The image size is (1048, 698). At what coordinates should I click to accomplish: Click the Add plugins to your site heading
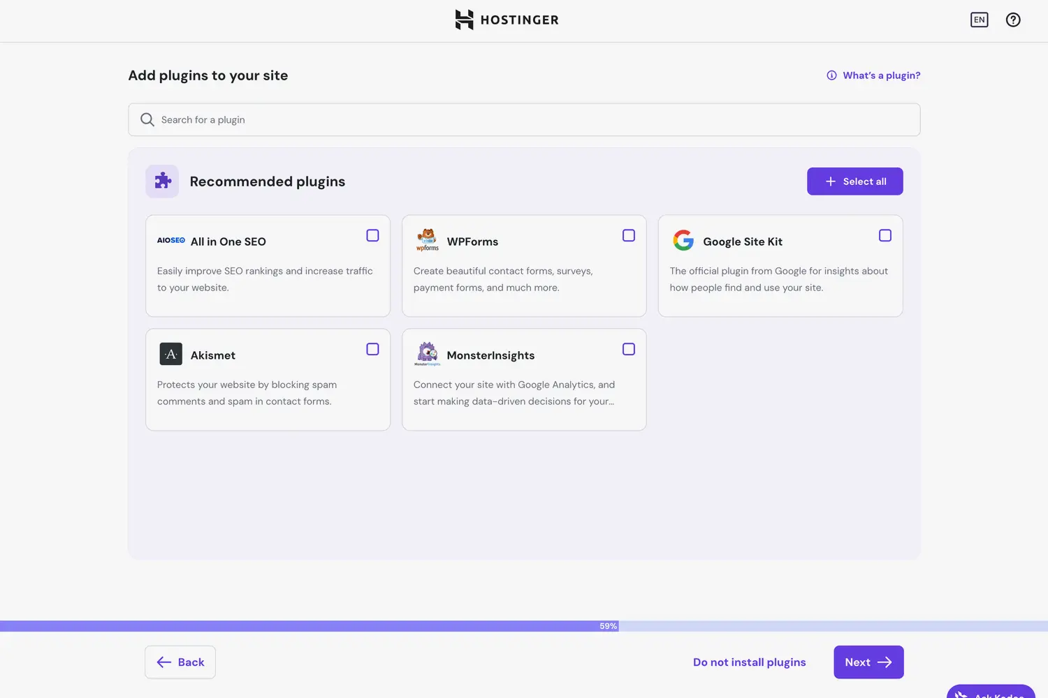click(208, 75)
